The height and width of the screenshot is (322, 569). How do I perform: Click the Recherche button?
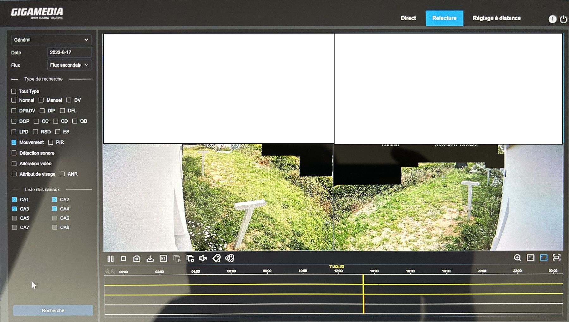[x=53, y=310]
